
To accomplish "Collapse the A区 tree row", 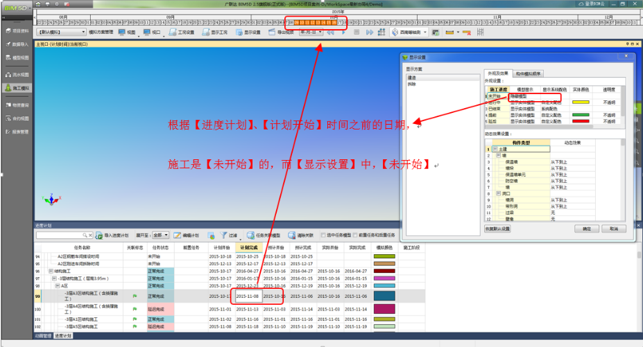I will click(x=58, y=285).
